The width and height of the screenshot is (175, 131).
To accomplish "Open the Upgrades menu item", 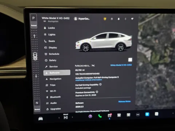I will tap(54, 109).
